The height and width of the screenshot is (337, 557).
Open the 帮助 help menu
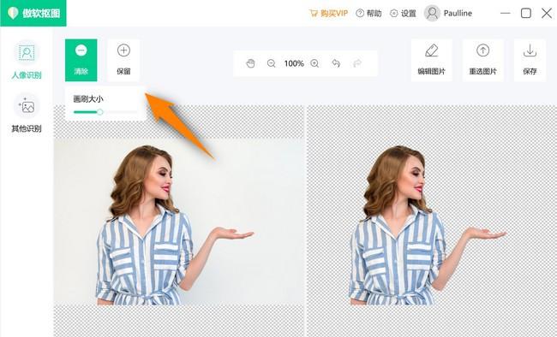(368, 14)
